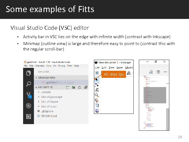Open the VSC Tasks menu
The image size is (189, 142).
pos(70,66)
